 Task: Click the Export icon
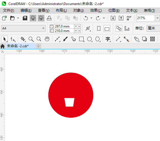pos(121,18)
